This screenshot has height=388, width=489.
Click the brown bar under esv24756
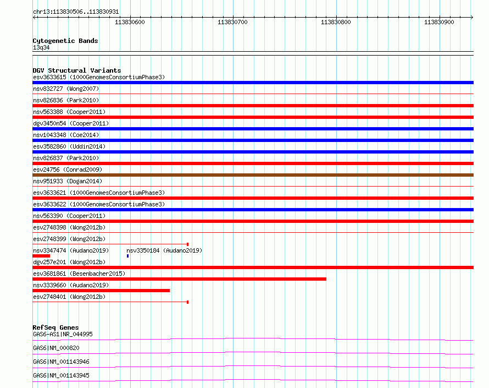tap(253, 175)
